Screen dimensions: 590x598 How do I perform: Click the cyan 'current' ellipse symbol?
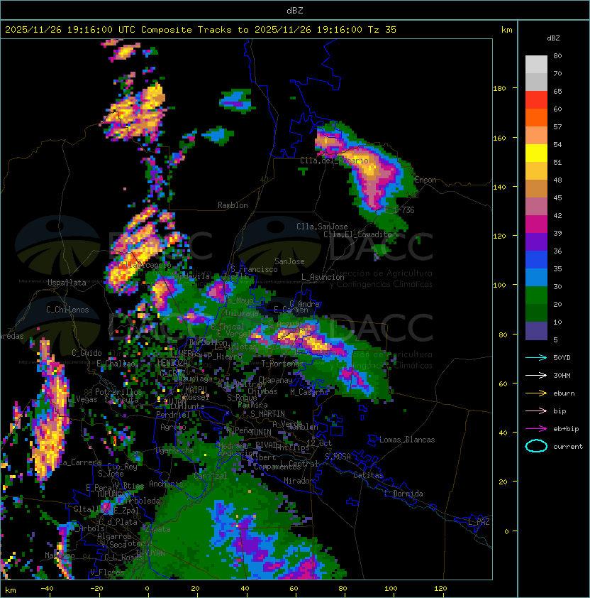tap(536, 446)
